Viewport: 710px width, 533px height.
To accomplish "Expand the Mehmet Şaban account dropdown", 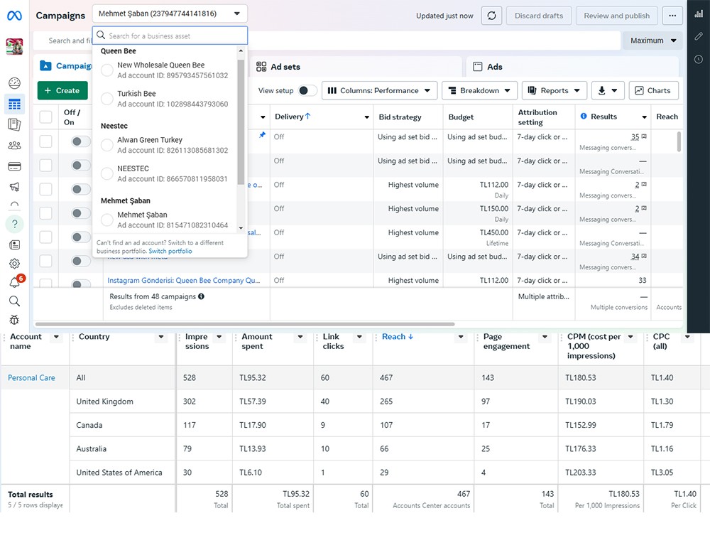I will click(x=170, y=14).
